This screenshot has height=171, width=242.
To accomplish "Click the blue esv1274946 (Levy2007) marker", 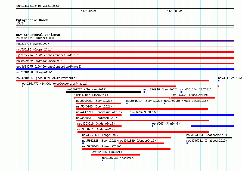I will pyautogui.click(x=144, y=92).
